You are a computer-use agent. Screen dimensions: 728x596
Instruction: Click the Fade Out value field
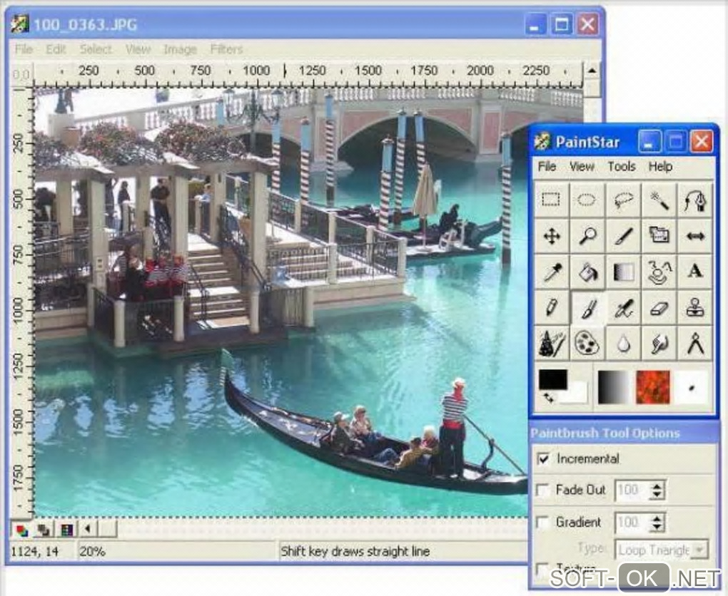(632, 490)
